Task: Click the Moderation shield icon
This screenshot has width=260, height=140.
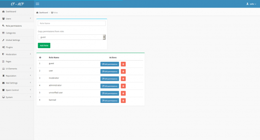Action: tap(3, 54)
